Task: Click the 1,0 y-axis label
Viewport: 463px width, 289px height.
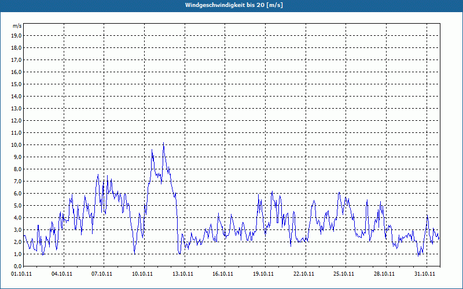Action: point(17,254)
